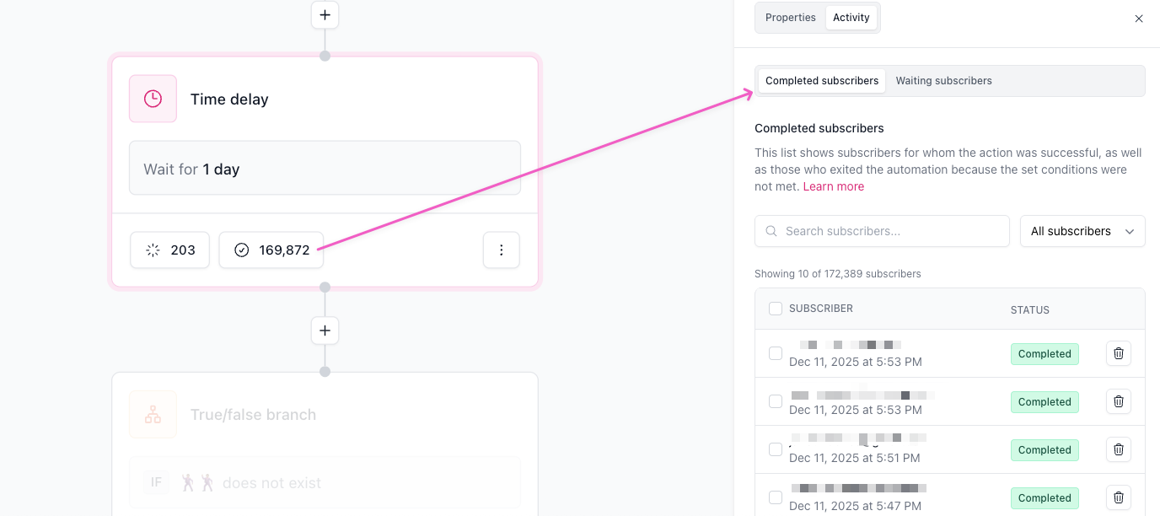Switch to the Properties tab
The height and width of the screenshot is (516, 1160).
pyautogui.click(x=791, y=18)
